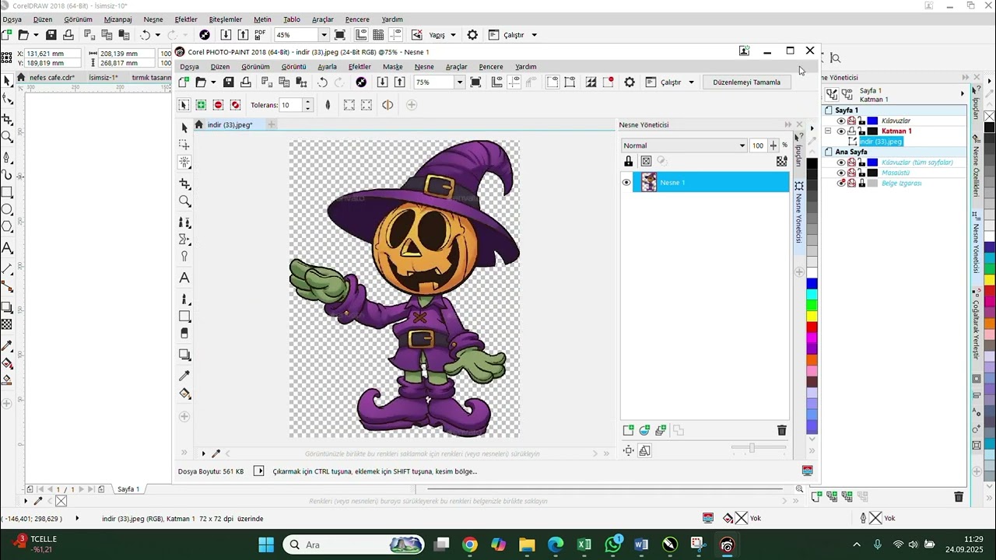Select the Pick tool in PHOTO-PAINT toolbox
Viewport: 996px width, 560px height.
(x=184, y=128)
